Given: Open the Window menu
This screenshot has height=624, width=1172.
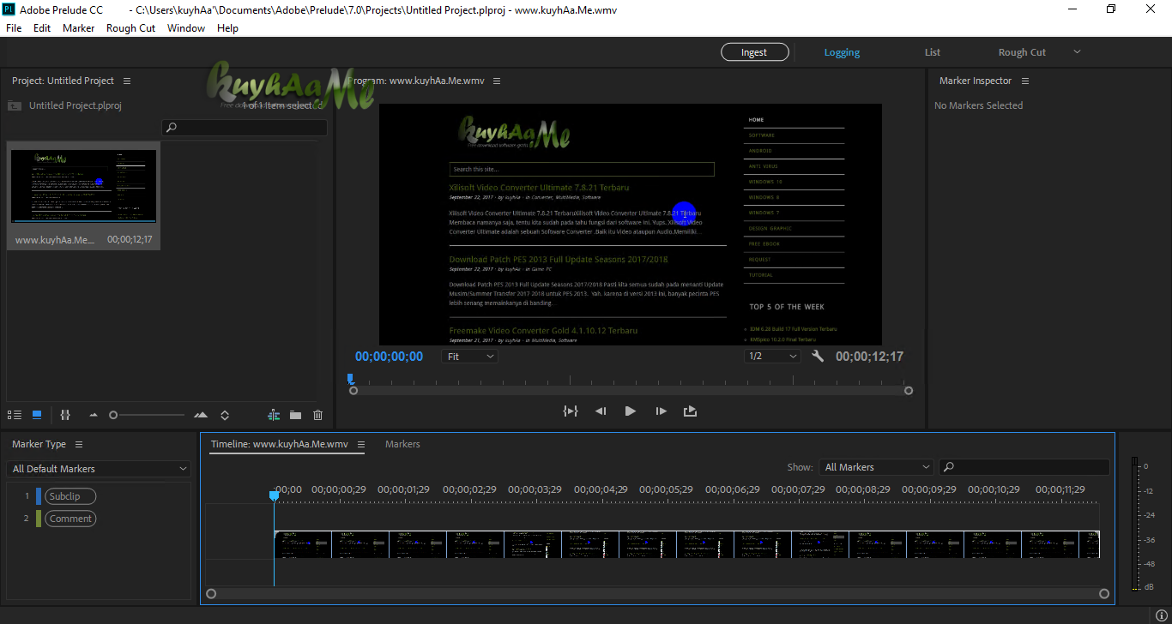Looking at the screenshot, I should (186, 27).
